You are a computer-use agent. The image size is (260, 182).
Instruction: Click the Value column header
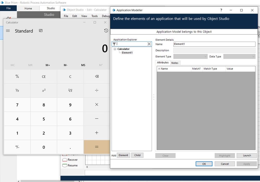[240, 69]
